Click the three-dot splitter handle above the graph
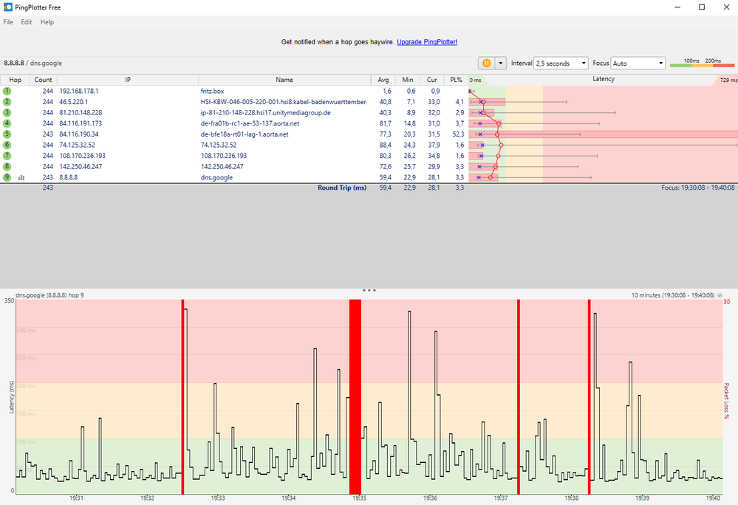This screenshot has height=505, width=738. (369, 290)
